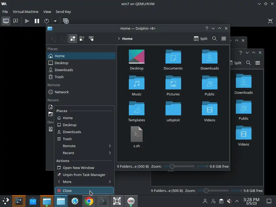This screenshot has height=207, width=276.
Task: Select the udsploit folder icon
Action: pyautogui.click(x=173, y=108)
